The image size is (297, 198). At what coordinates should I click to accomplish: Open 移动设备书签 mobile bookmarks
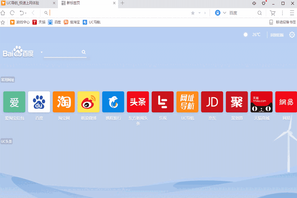283,22
